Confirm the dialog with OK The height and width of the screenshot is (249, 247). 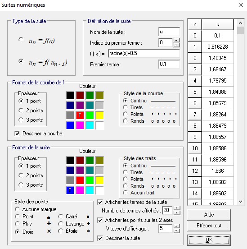[x=209, y=240]
